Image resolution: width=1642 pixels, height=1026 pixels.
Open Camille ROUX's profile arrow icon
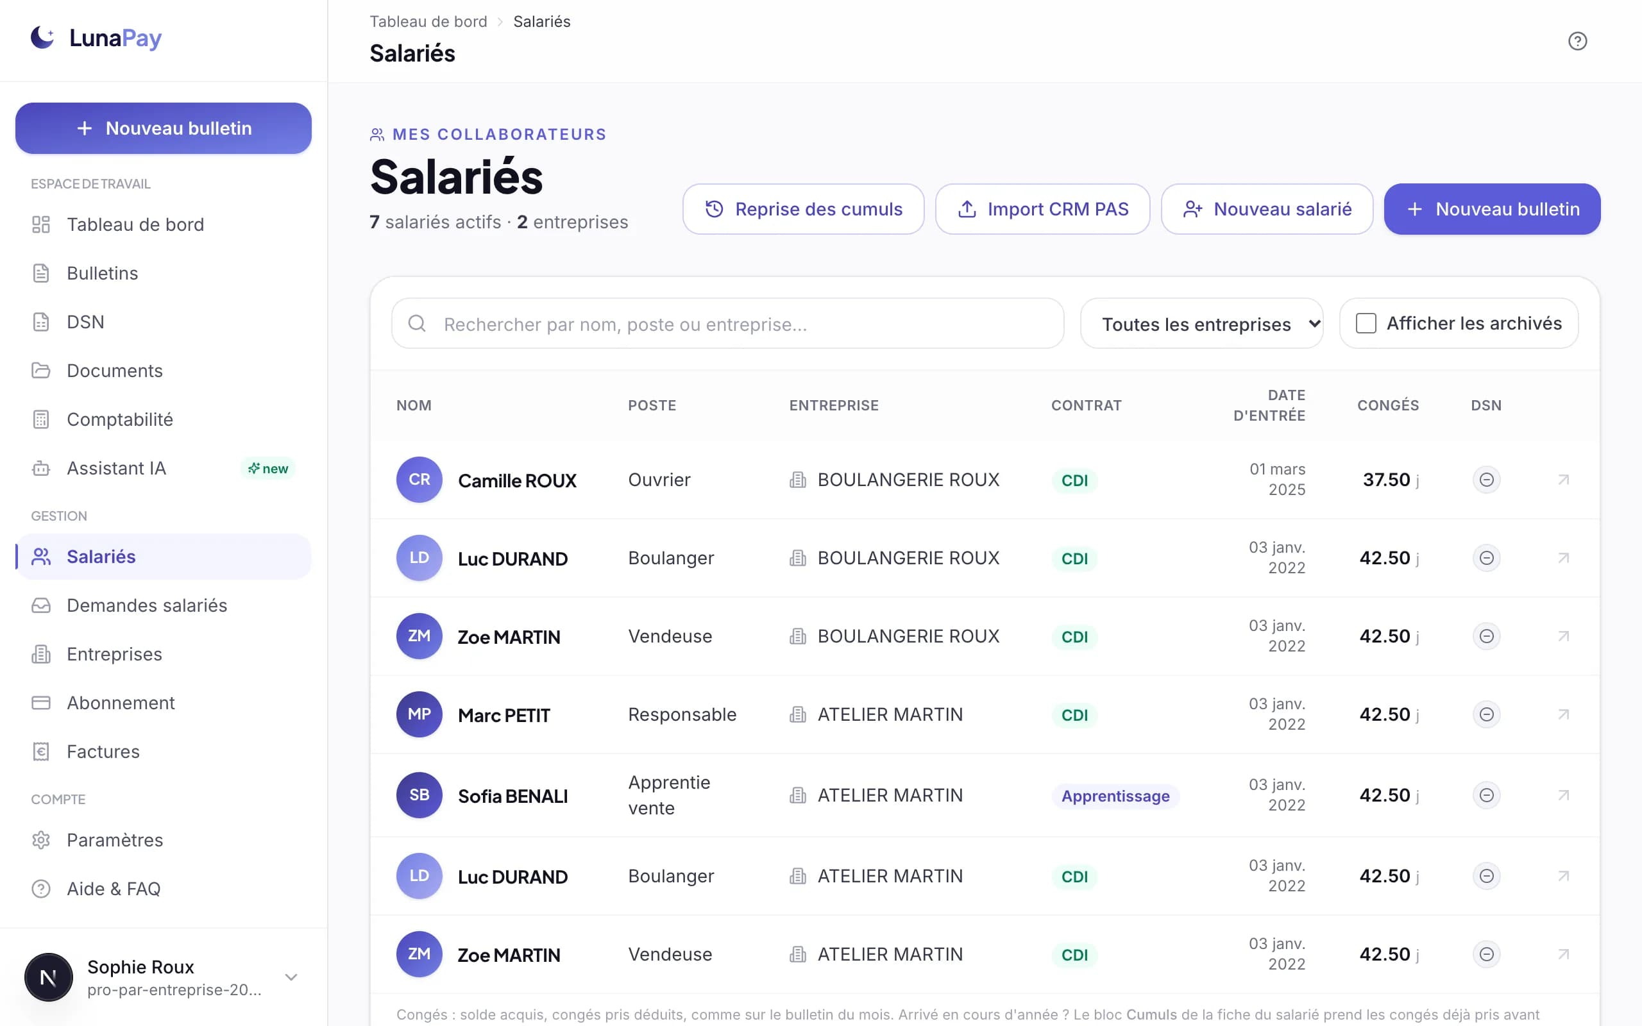tap(1563, 480)
